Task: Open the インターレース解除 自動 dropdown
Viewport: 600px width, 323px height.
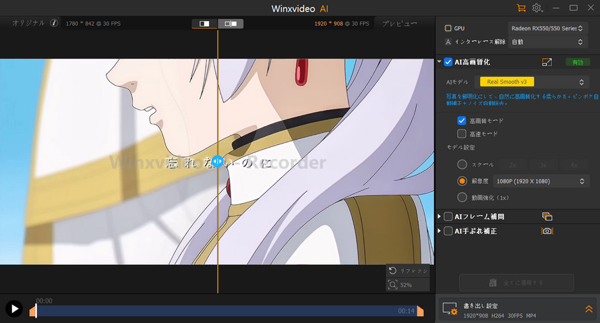Action: 547,42
